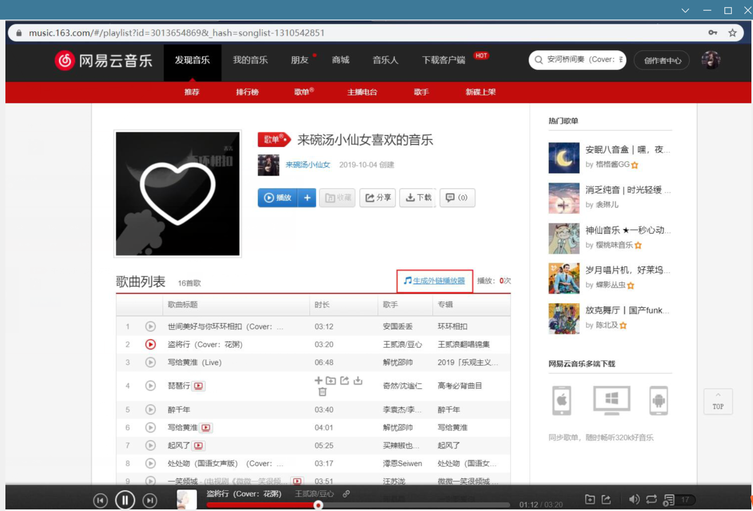Skip to previous track in player bar
Image resolution: width=753 pixels, height=511 pixels.
(x=100, y=501)
